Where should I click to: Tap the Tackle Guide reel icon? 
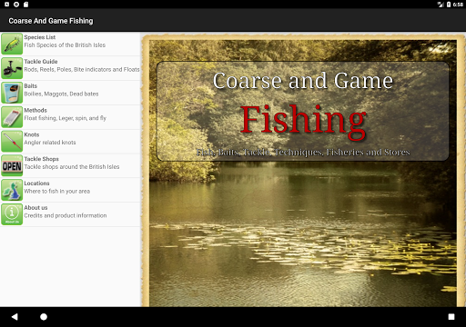(12, 68)
